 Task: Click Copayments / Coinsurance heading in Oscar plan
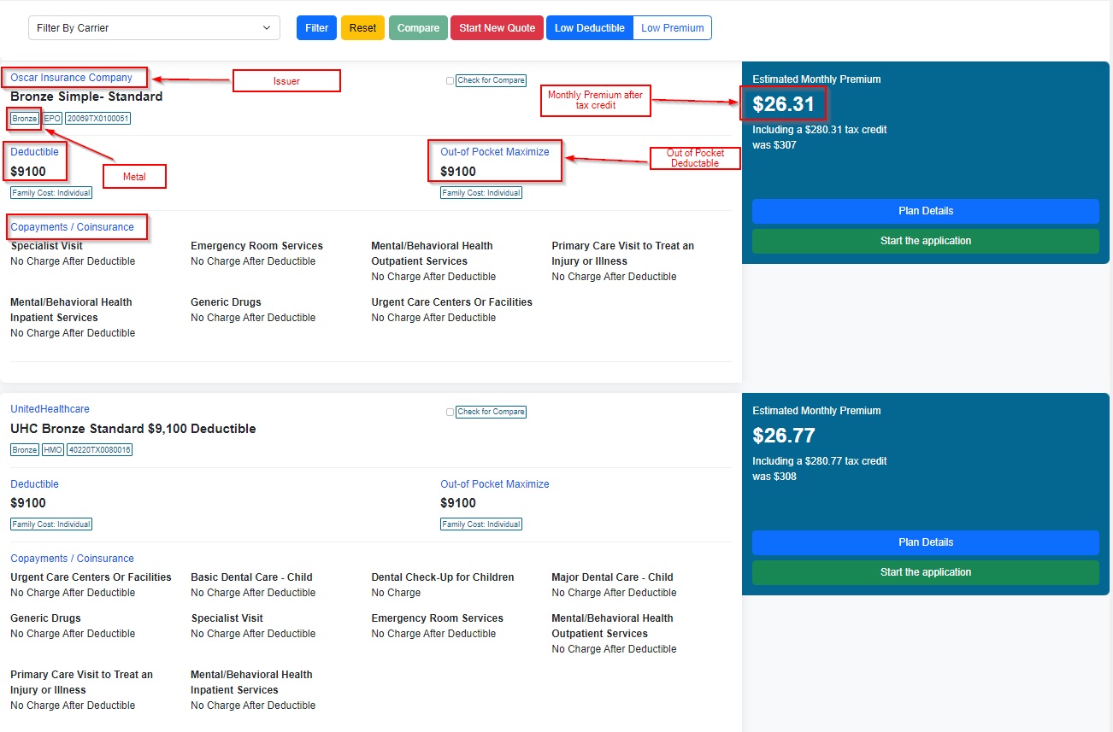tap(72, 227)
